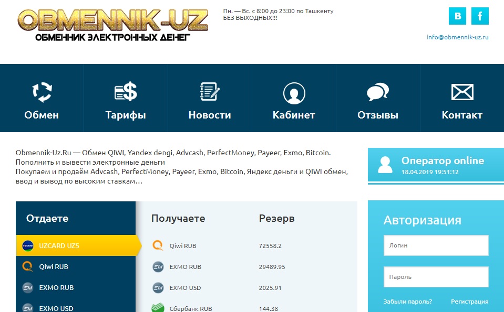Click the user profile icon above Кабинет
This screenshot has width=504, height=312.
[294, 93]
